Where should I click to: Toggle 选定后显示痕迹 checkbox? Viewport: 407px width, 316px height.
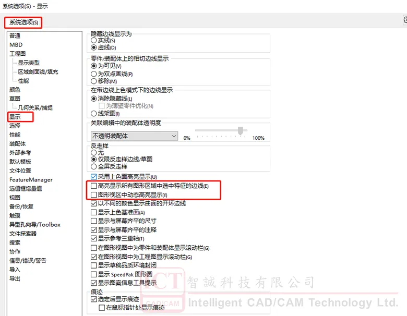coord(94,299)
